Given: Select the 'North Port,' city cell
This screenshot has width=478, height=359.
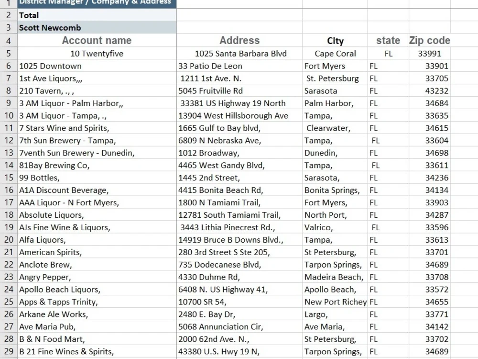Looking at the screenshot, I should click(335, 215).
